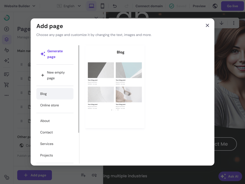Click the Go live button
This screenshot has width=245, height=184.
click(232, 6)
